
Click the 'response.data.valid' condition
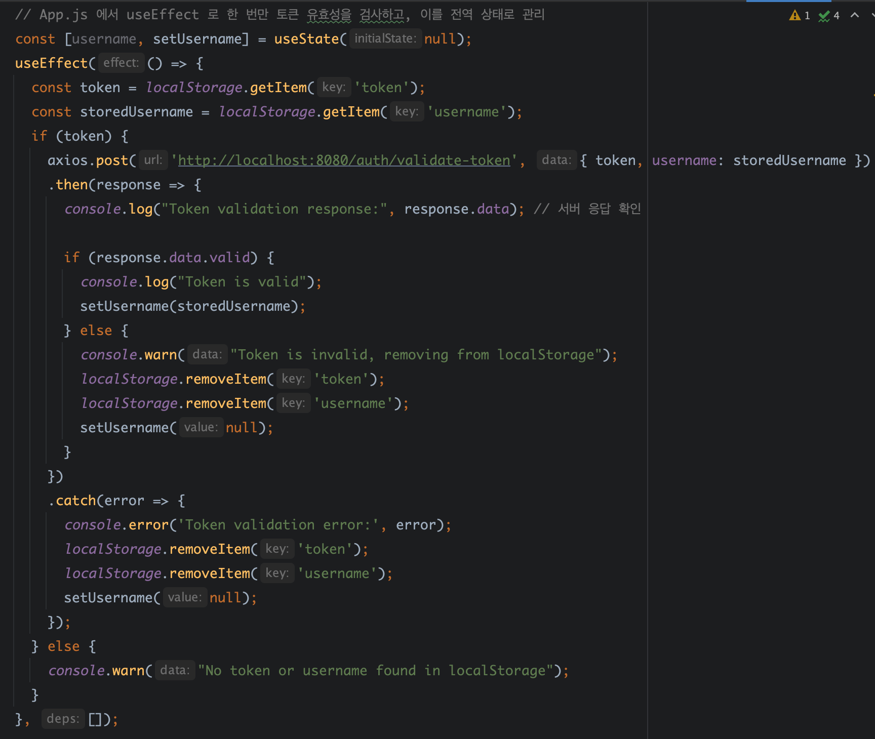[x=173, y=258]
